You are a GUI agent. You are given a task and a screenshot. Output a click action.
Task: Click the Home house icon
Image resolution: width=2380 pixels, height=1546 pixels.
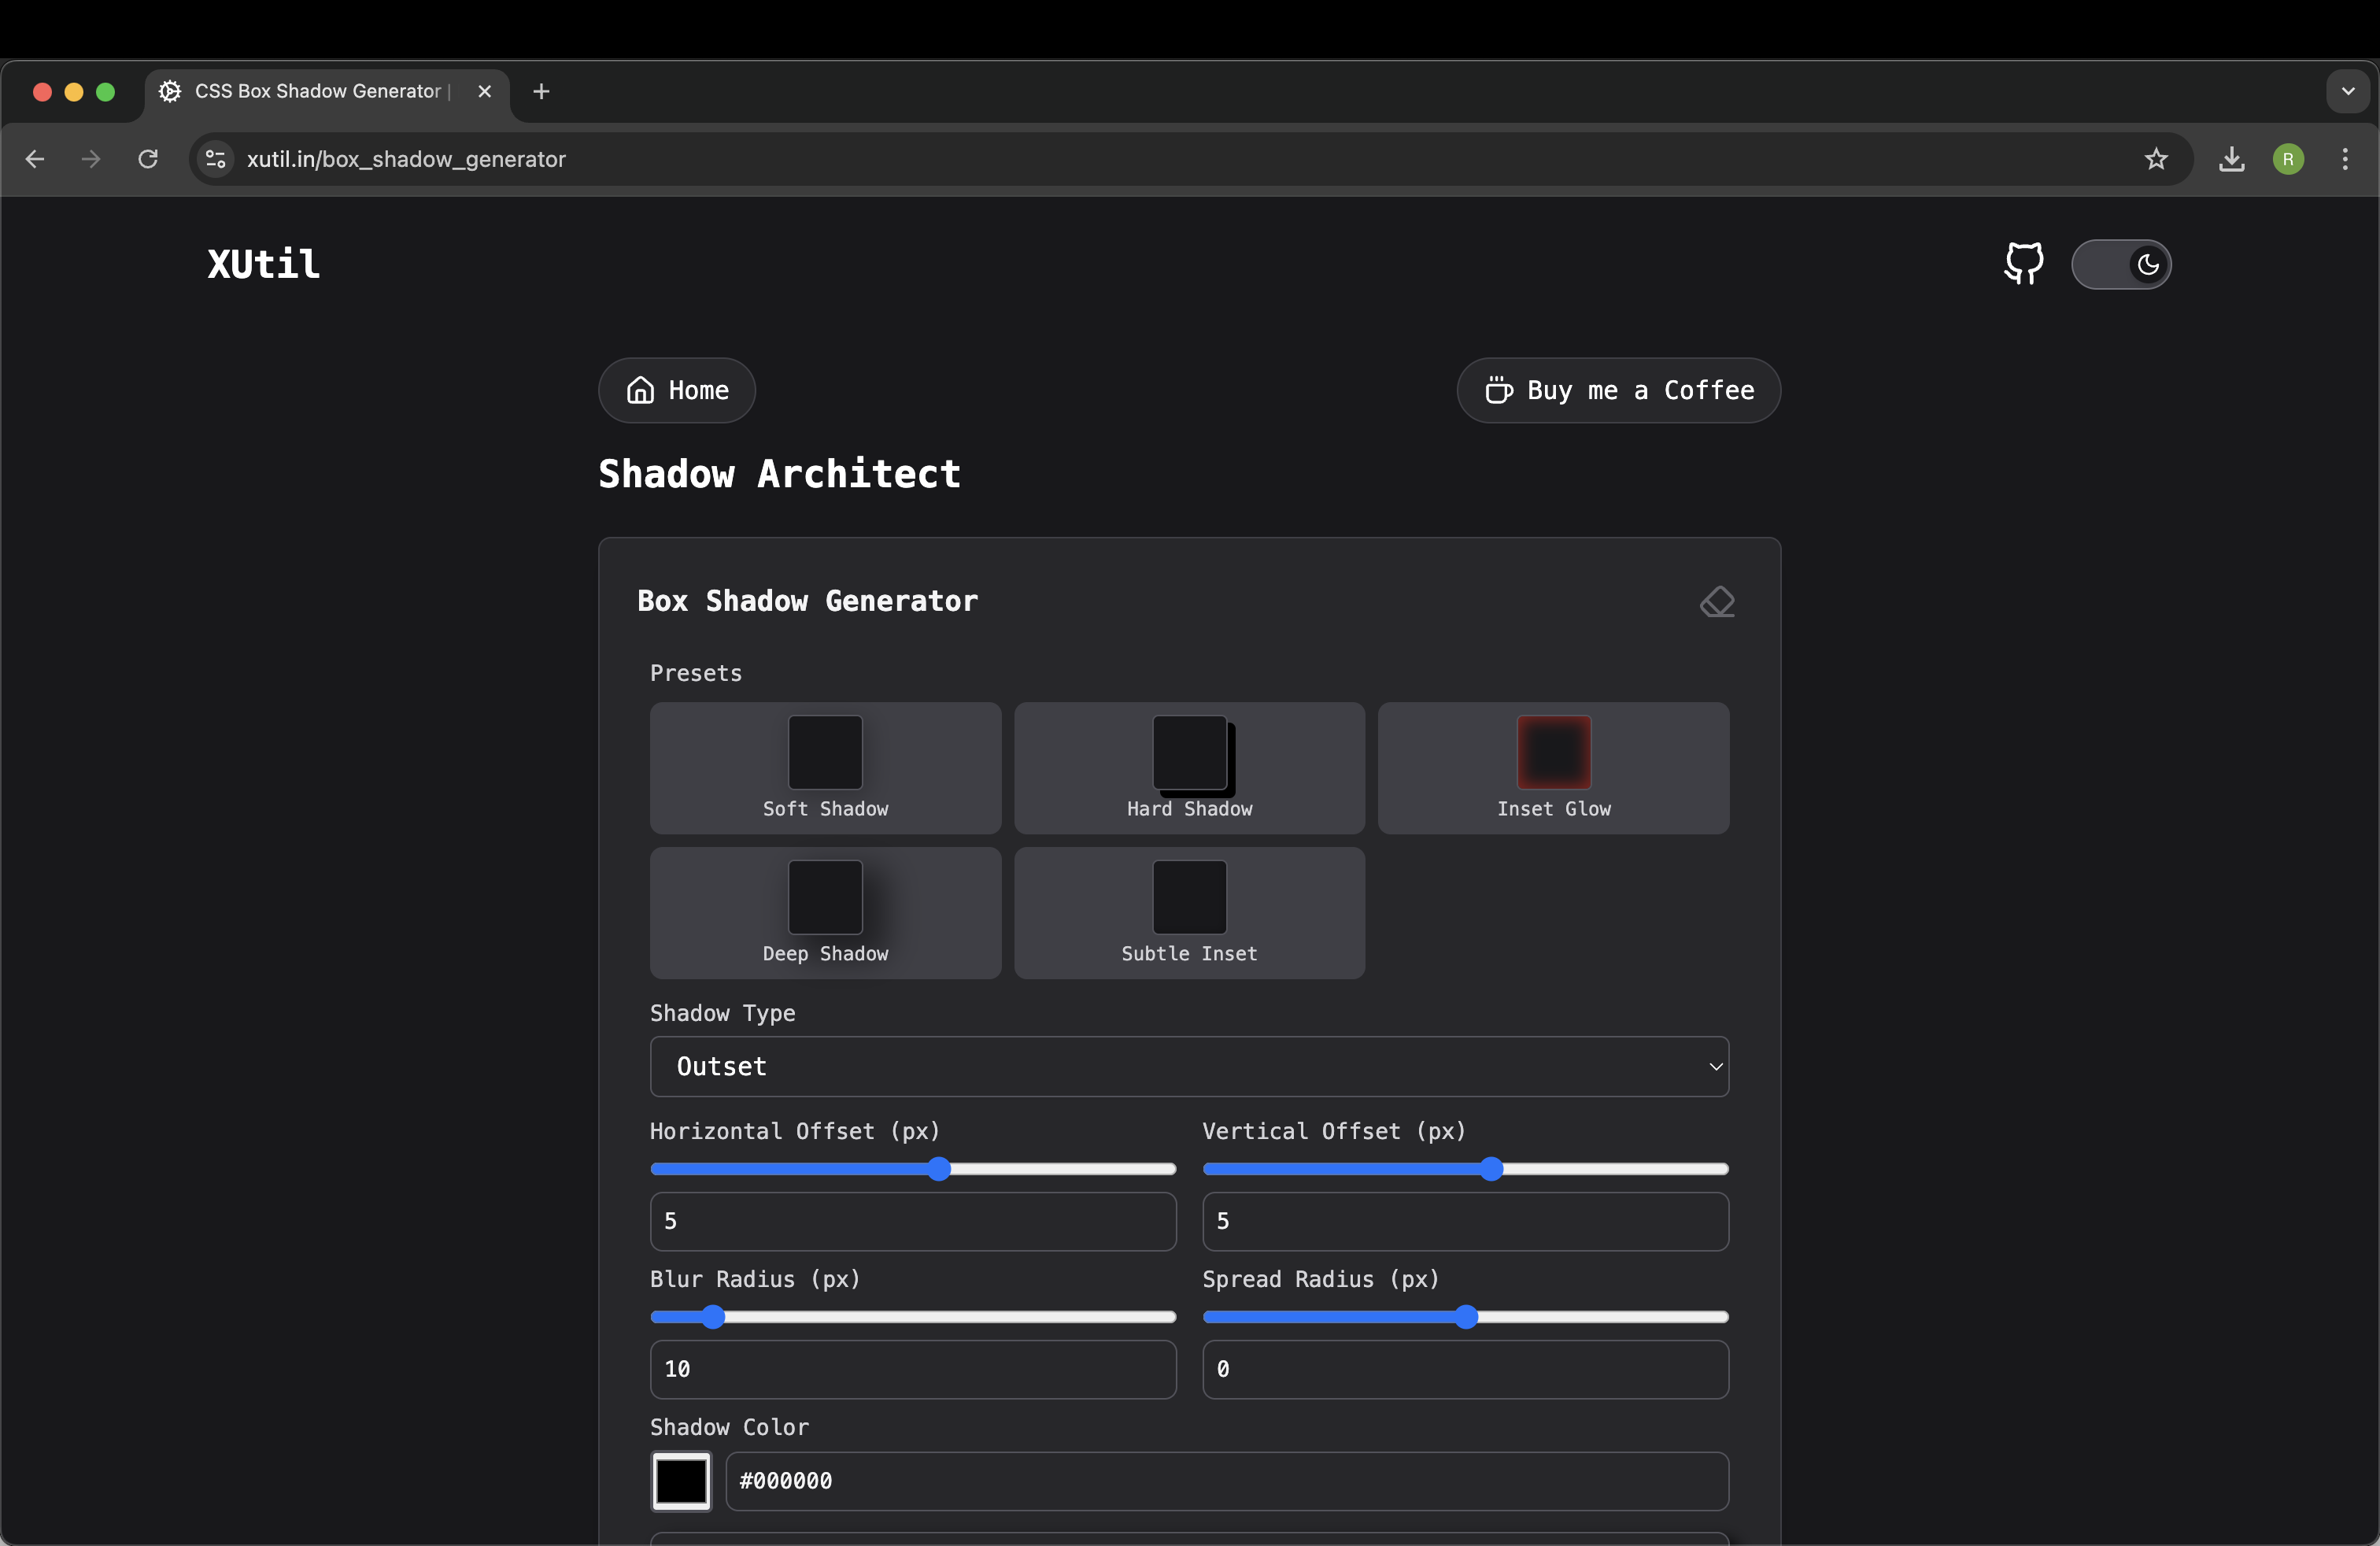click(x=640, y=390)
